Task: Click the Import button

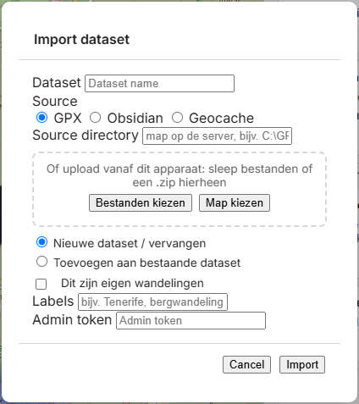Action: click(302, 364)
